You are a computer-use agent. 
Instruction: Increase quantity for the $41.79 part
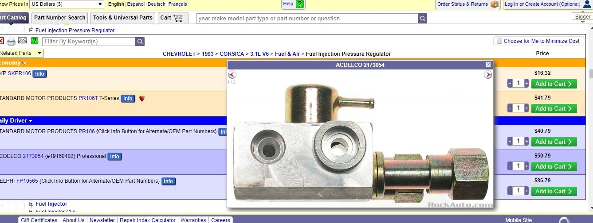click(x=526, y=108)
